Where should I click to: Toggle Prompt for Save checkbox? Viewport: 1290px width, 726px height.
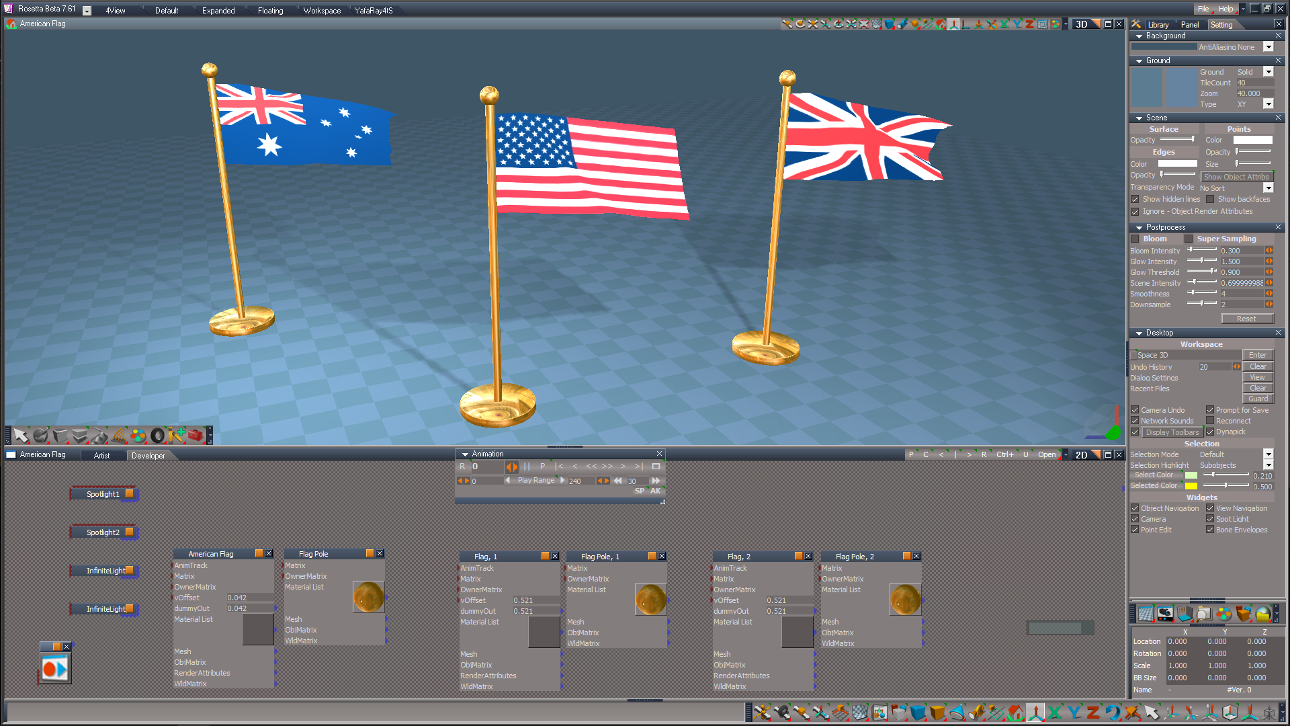tap(1210, 410)
